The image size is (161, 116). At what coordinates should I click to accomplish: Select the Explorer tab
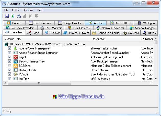pos(52,33)
